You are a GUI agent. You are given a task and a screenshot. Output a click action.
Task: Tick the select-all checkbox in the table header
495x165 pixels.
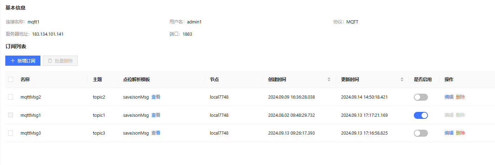click(x=11, y=79)
